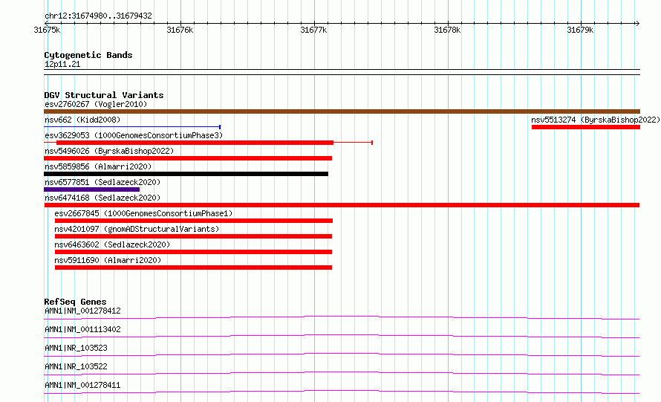Open the esv3629053 1000GenomesConsortiumPhase3 red bar
Screen dimensions: 661x402
(x=195, y=143)
